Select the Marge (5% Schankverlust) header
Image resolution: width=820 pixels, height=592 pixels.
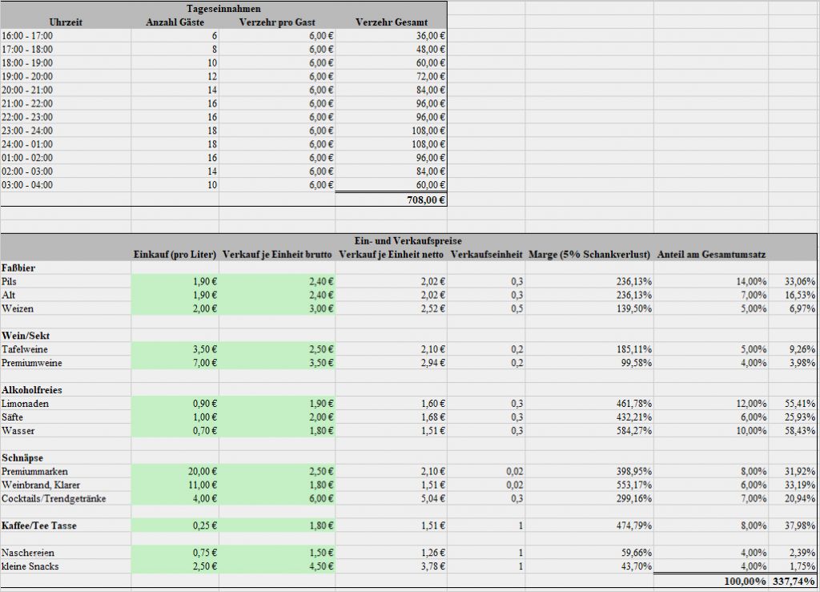593,253
